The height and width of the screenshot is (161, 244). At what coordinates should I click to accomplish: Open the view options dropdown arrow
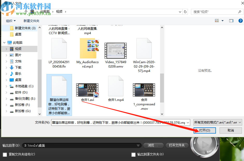(222, 21)
